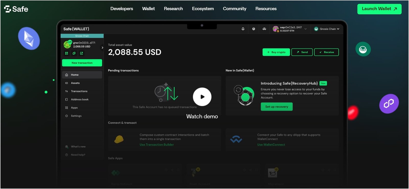This screenshot has width=409, height=189.
Task: Open the Research menu
Action: [x=173, y=9]
